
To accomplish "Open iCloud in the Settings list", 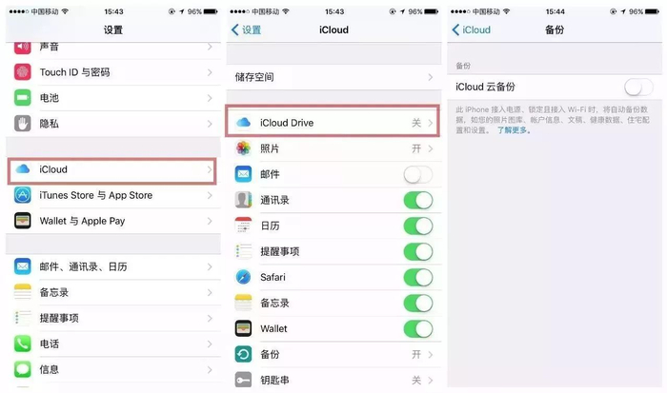I will (112, 170).
